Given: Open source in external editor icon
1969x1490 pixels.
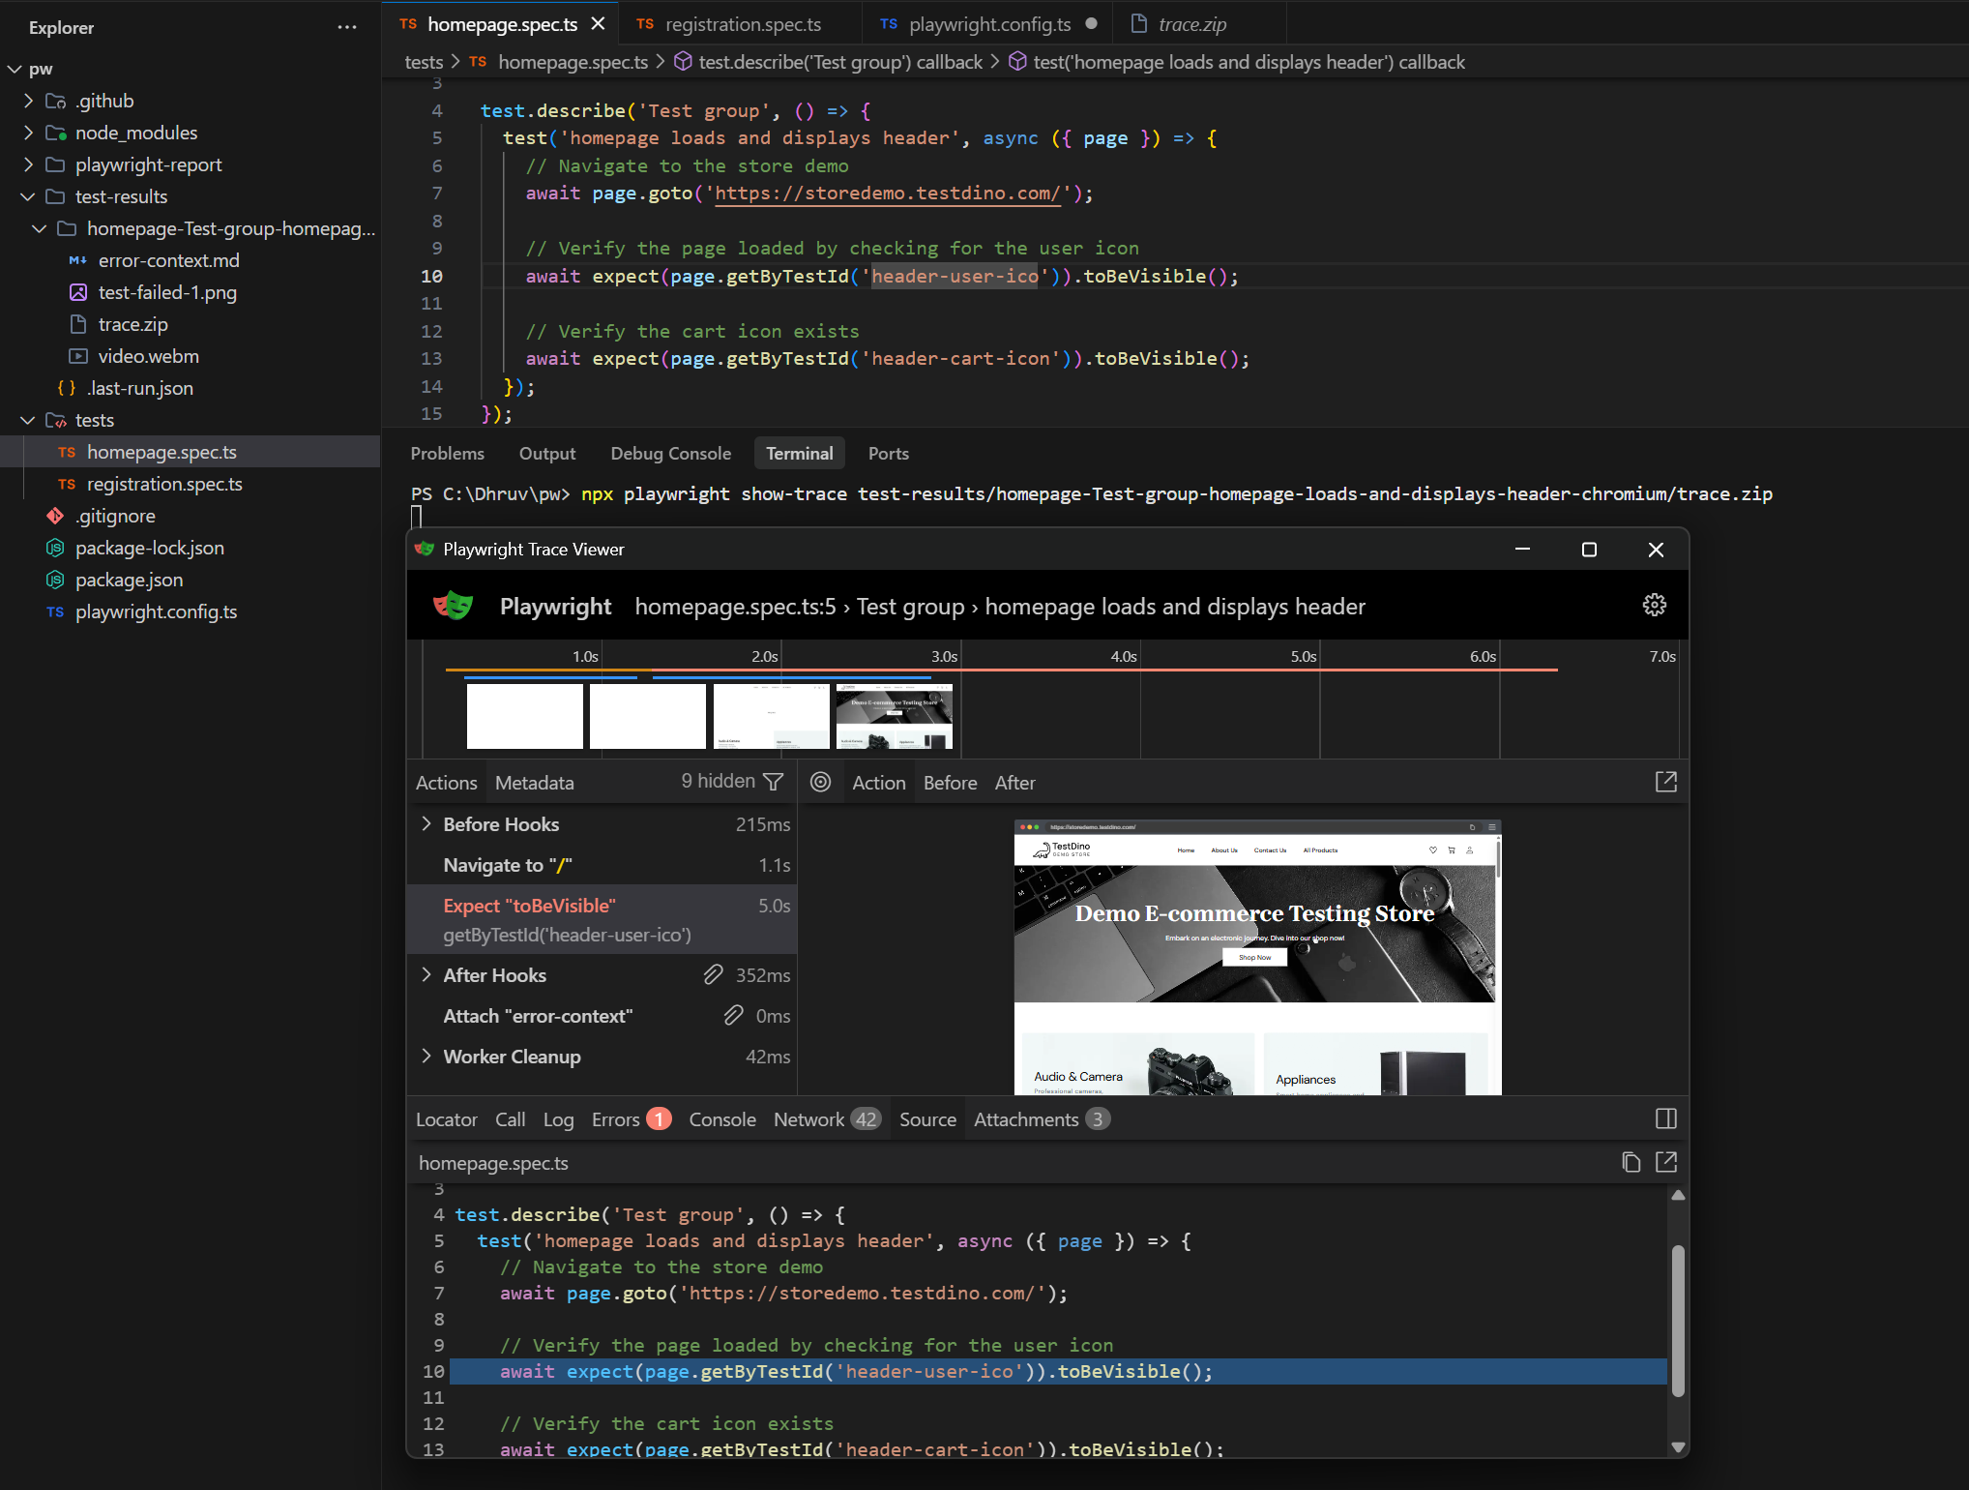Looking at the screenshot, I should pos(1665,1162).
